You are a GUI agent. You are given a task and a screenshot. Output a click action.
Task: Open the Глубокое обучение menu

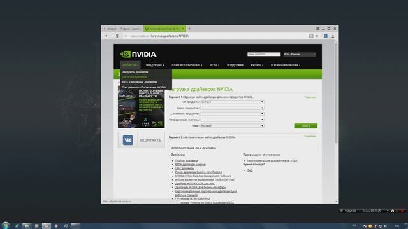187,65
